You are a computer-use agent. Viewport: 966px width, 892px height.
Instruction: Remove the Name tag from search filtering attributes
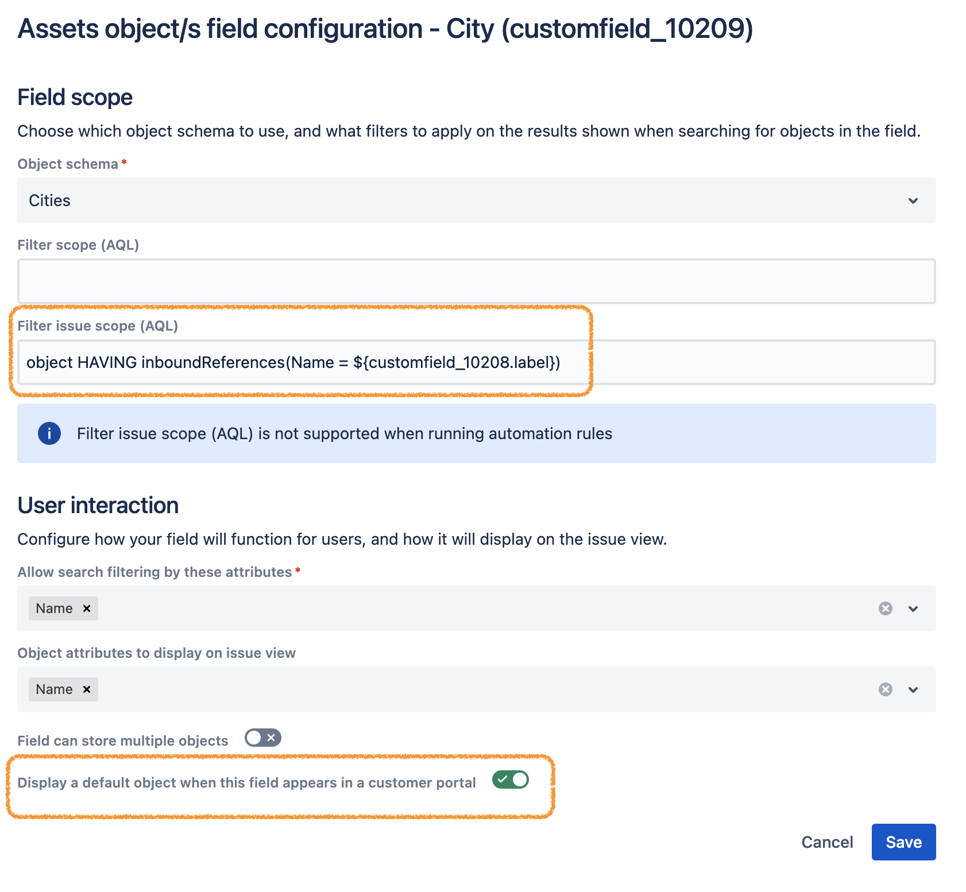pyautogui.click(x=87, y=608)
